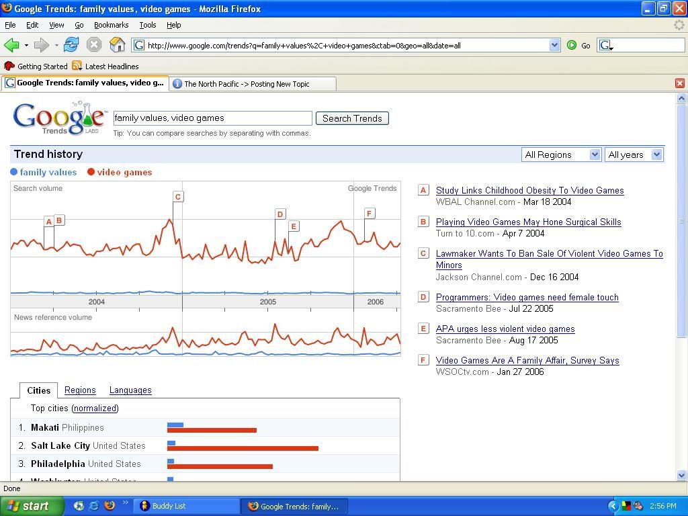Select the Google Trends browser tab
This screenshot has width=688, height=516.
[85, 83]
